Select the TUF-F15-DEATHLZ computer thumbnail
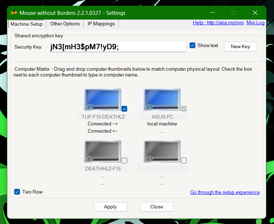The image size is (274, 224). (103, 100)
